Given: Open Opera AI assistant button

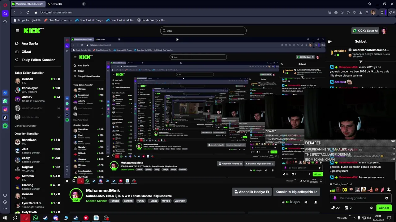Looking at the screenshot, I should click(x=392, y=12).
